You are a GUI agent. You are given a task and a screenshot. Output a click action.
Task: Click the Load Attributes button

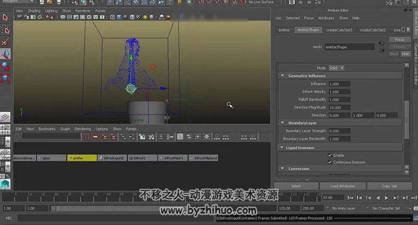(343, 186)
